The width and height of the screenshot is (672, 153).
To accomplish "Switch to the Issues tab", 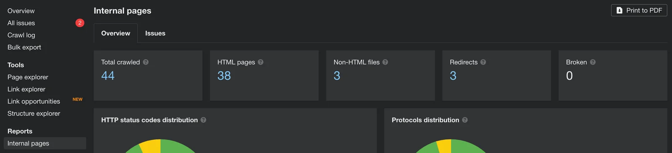I will point(155,33).
